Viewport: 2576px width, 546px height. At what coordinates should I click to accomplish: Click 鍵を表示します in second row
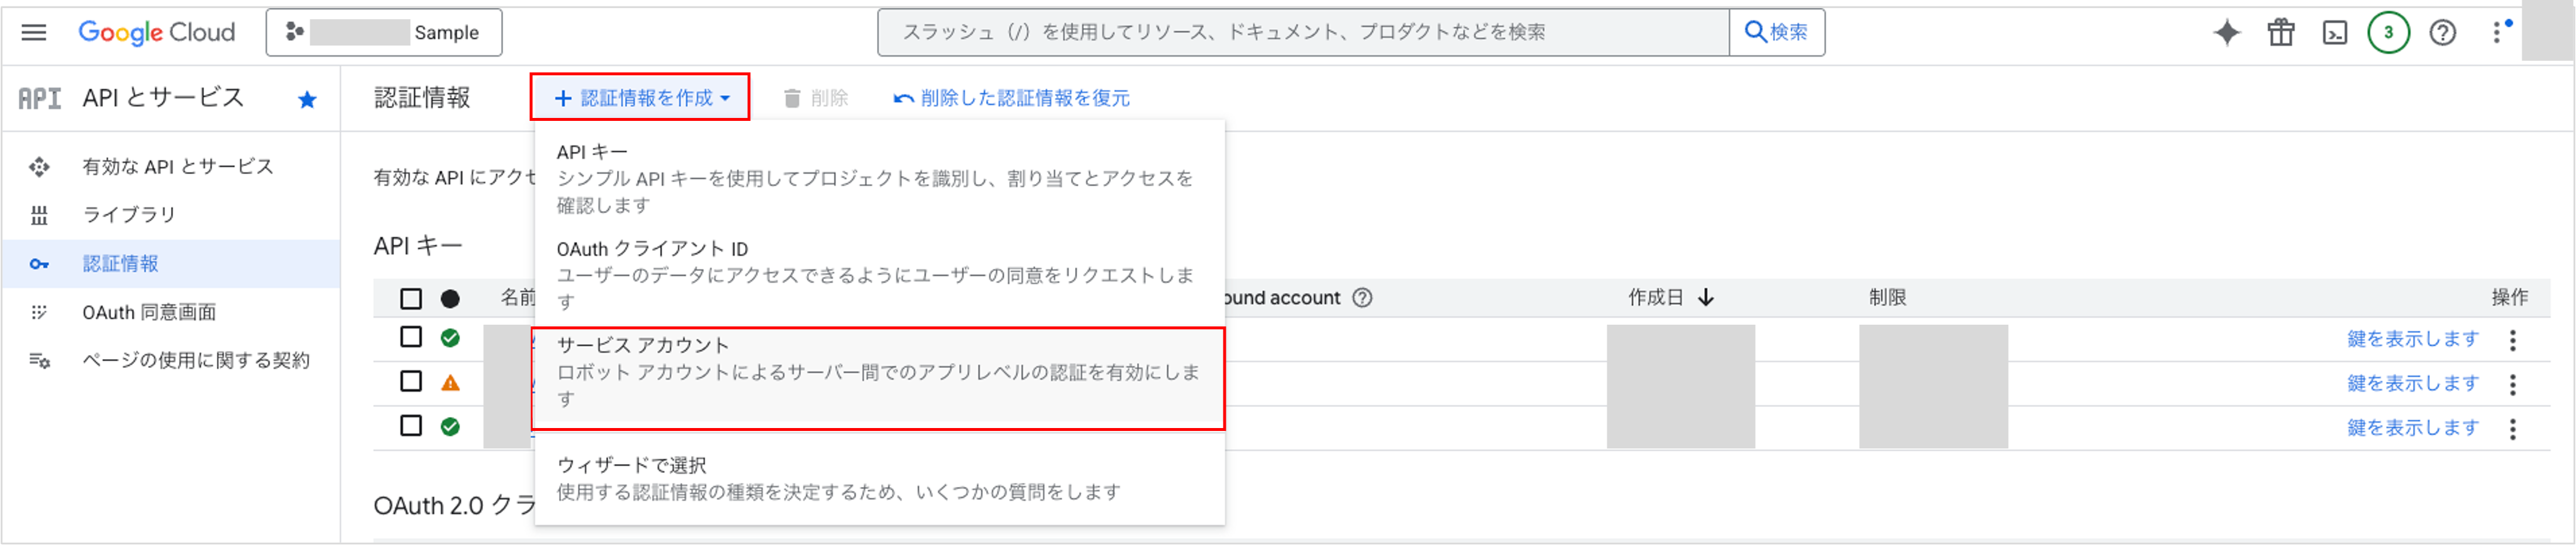(x=2413, y=383)
